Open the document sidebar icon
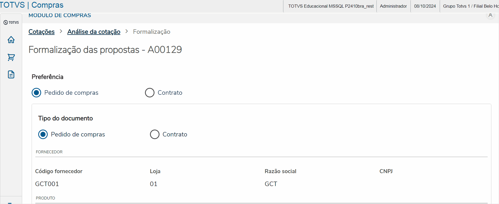This screenshot has width=499, height=204. coord(11,74)
